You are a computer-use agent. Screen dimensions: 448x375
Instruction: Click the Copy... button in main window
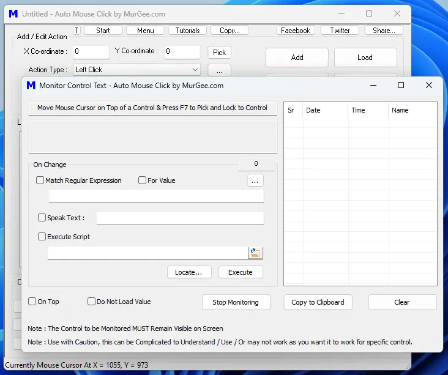point(230,30)
